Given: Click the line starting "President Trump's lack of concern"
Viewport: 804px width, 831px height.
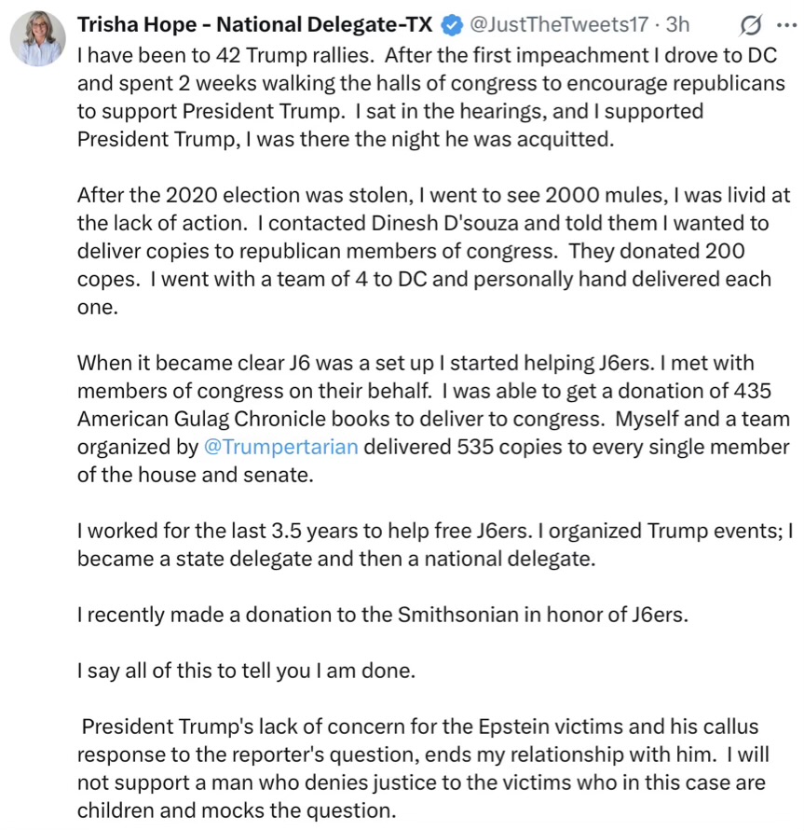Looking at the screenshot, I should pos(420,727).
